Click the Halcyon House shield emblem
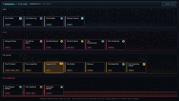 82,18
